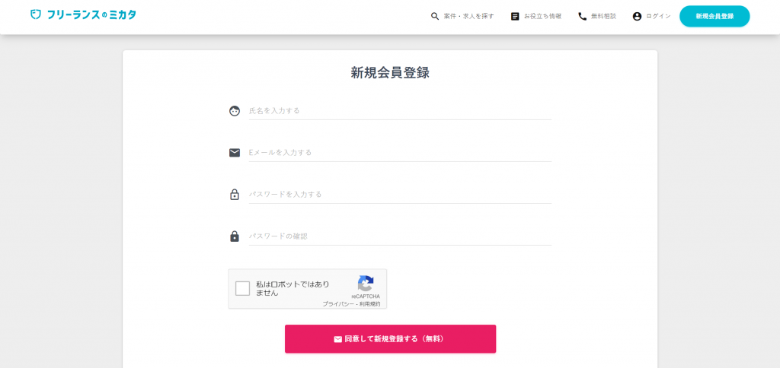Go to 無料相談 in the header
The width and height of the screenshot is (780, 368).
pyautogui.click(x=597, y=17)
